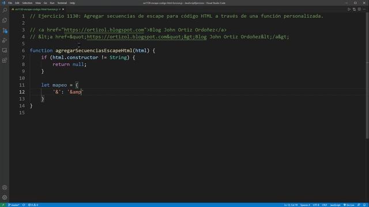The height and width of the screenshot is (207, 369).
Task: Open errors and warnings count in status bar
Action: (x=33, y=205)
